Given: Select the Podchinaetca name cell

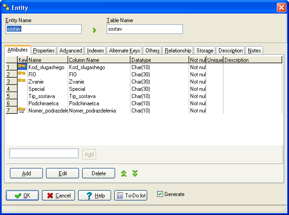Looking at the screenshot, I should (x=48, y=103).
